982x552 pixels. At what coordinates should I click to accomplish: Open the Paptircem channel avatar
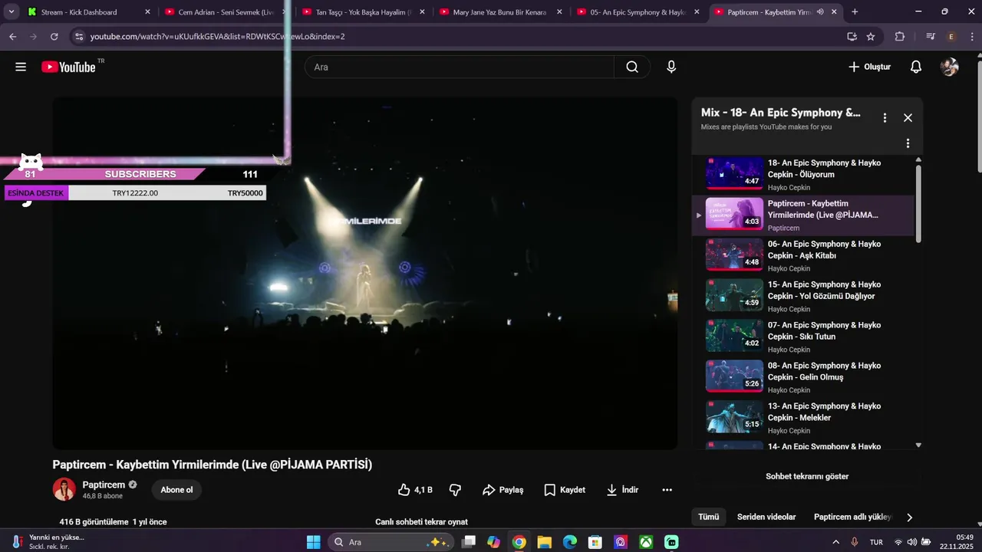64,489
